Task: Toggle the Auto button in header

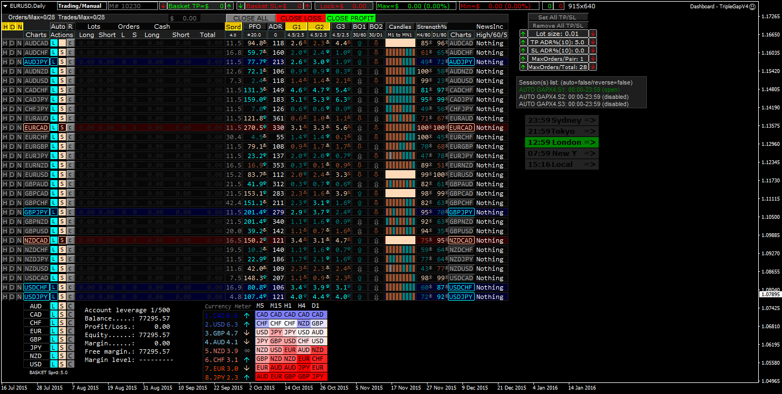Action: (x=58, y=27)
